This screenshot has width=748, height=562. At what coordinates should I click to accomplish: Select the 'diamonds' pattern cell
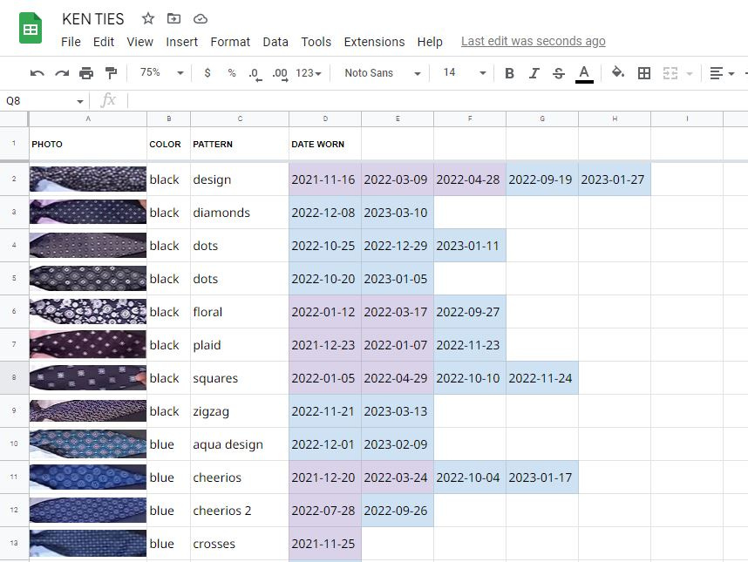pos(240,212)
